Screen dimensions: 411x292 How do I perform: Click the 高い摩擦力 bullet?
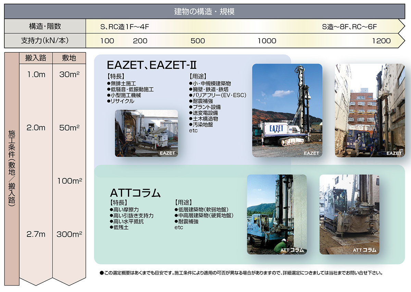(x=124, y=210)
